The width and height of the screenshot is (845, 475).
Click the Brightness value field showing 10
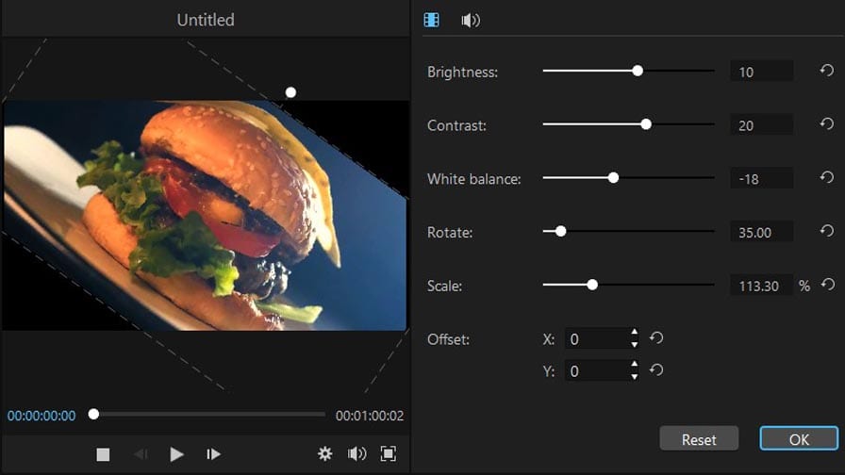click(761, 71)
